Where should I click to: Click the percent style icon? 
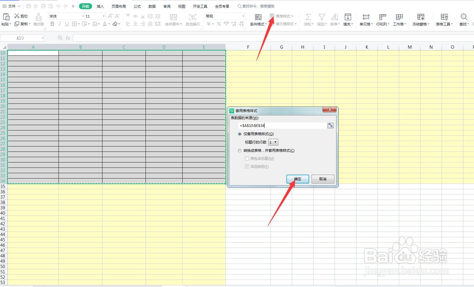point(219,24)
